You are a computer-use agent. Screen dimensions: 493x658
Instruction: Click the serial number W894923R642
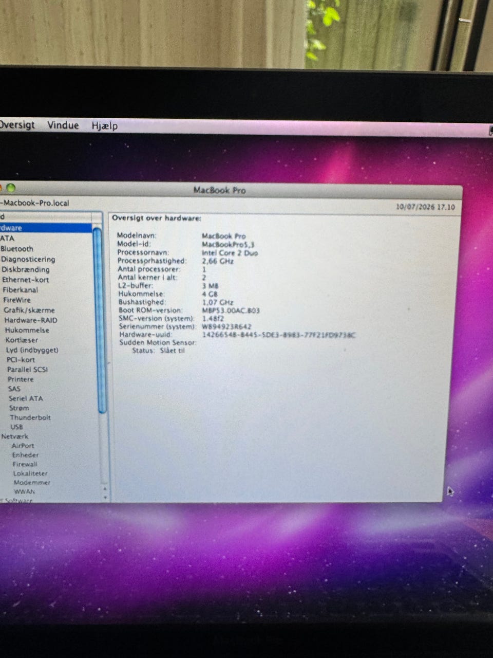point(227,326)
